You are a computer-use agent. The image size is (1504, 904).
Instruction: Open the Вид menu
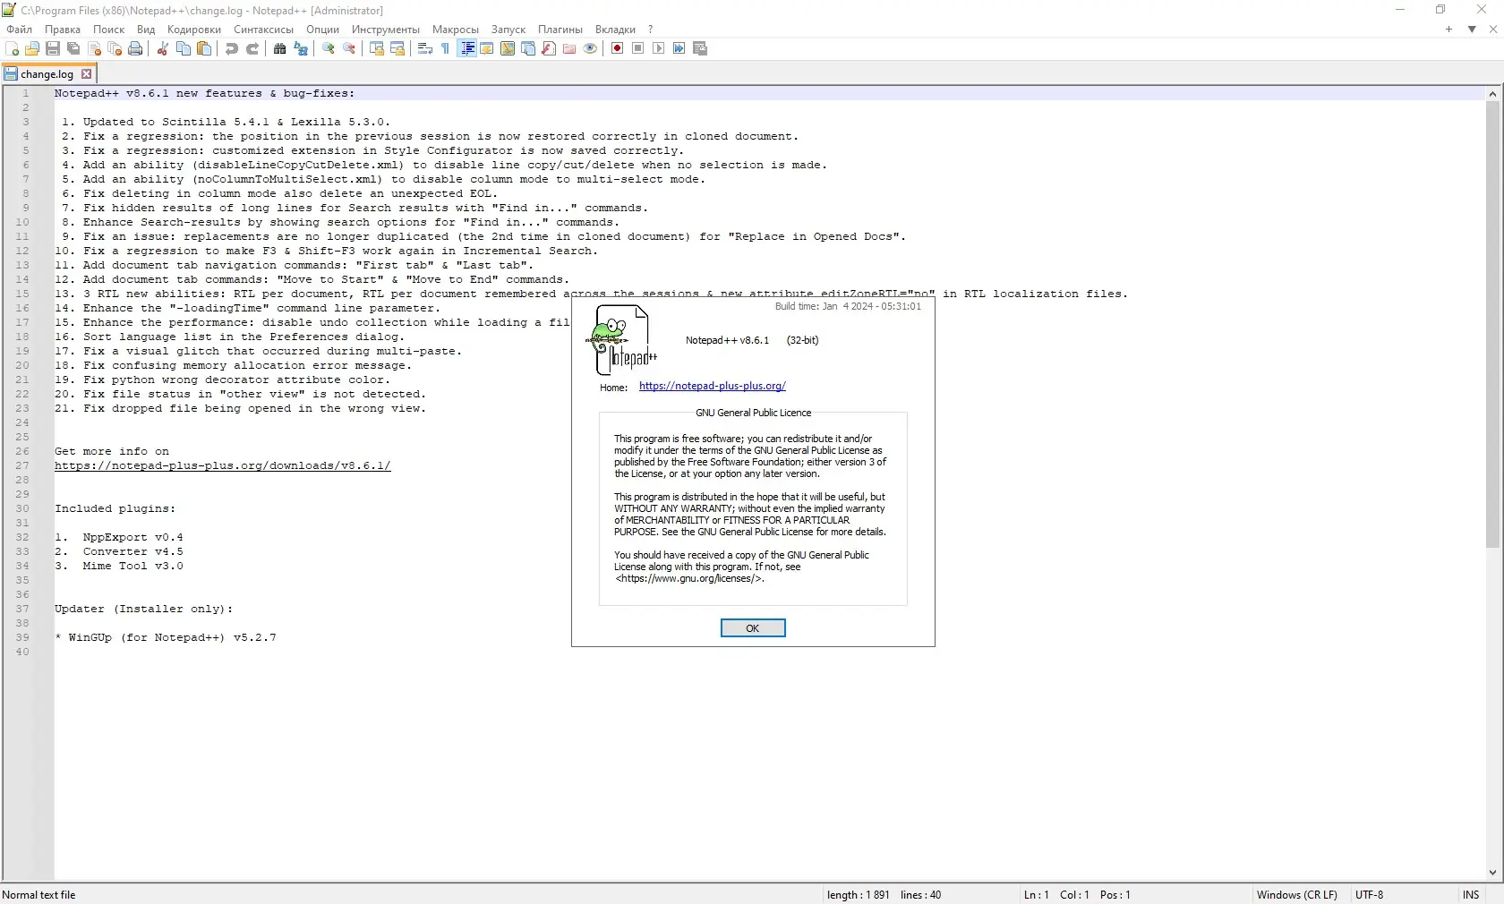pos(146,30)
